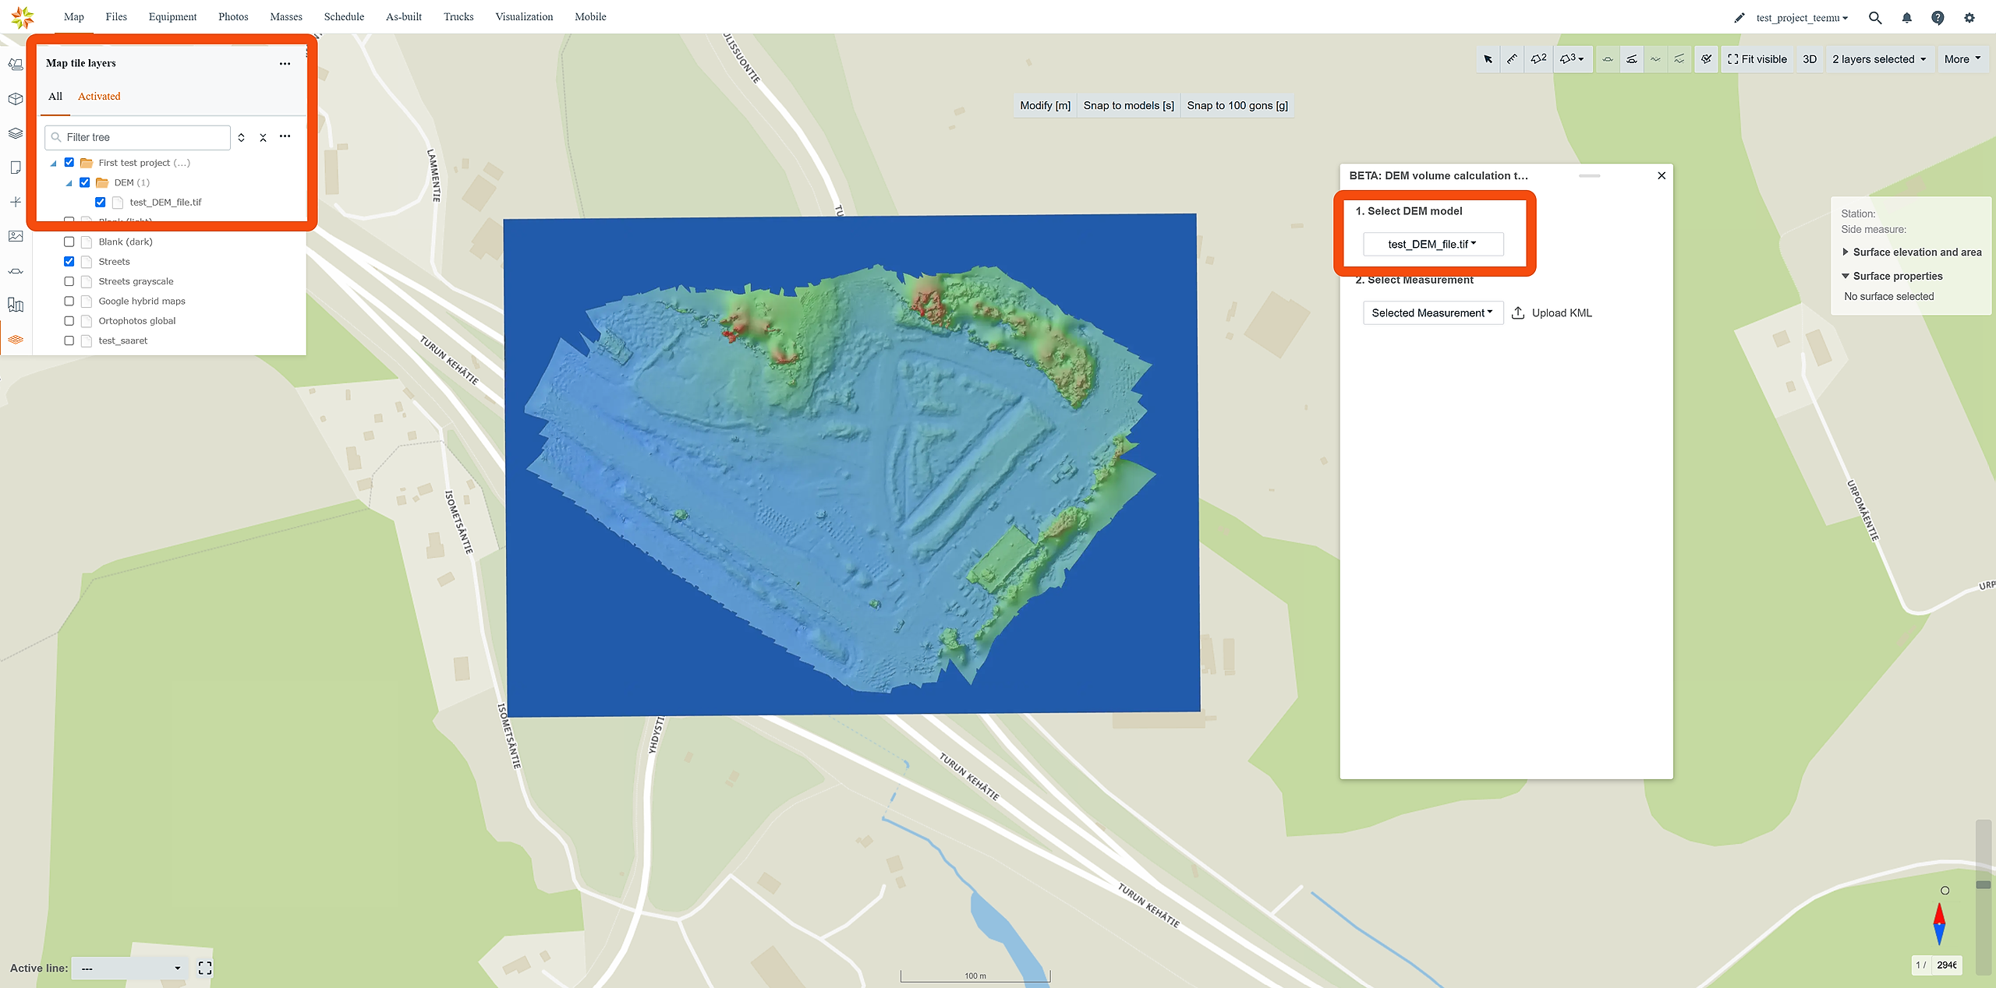Screen dimensions: 1996x988
Task: Select the arrow pointer tool
Action: [1488, 59]
